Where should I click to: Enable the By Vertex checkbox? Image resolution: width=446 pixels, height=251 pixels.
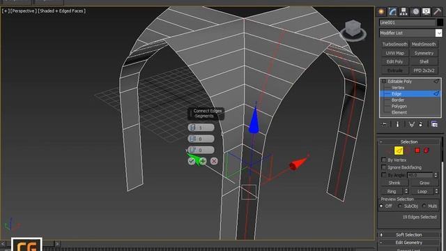click(384, 160)
